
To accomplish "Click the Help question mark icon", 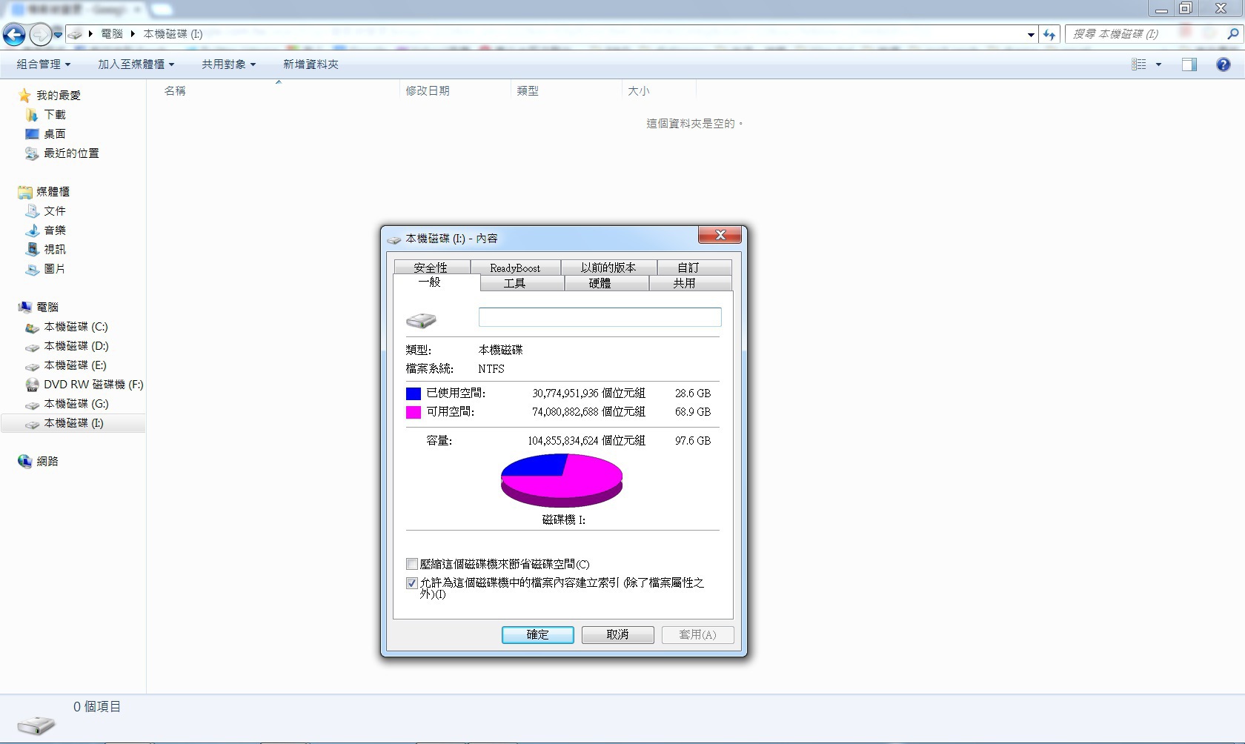I will [x=1223, y=64].
